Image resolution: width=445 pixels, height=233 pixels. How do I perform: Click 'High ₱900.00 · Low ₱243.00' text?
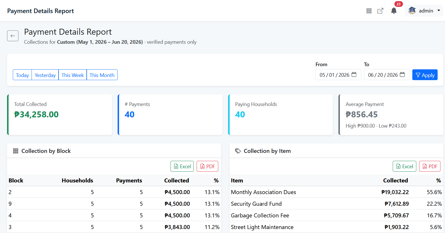pyautogui.click(x=376, y=126)
